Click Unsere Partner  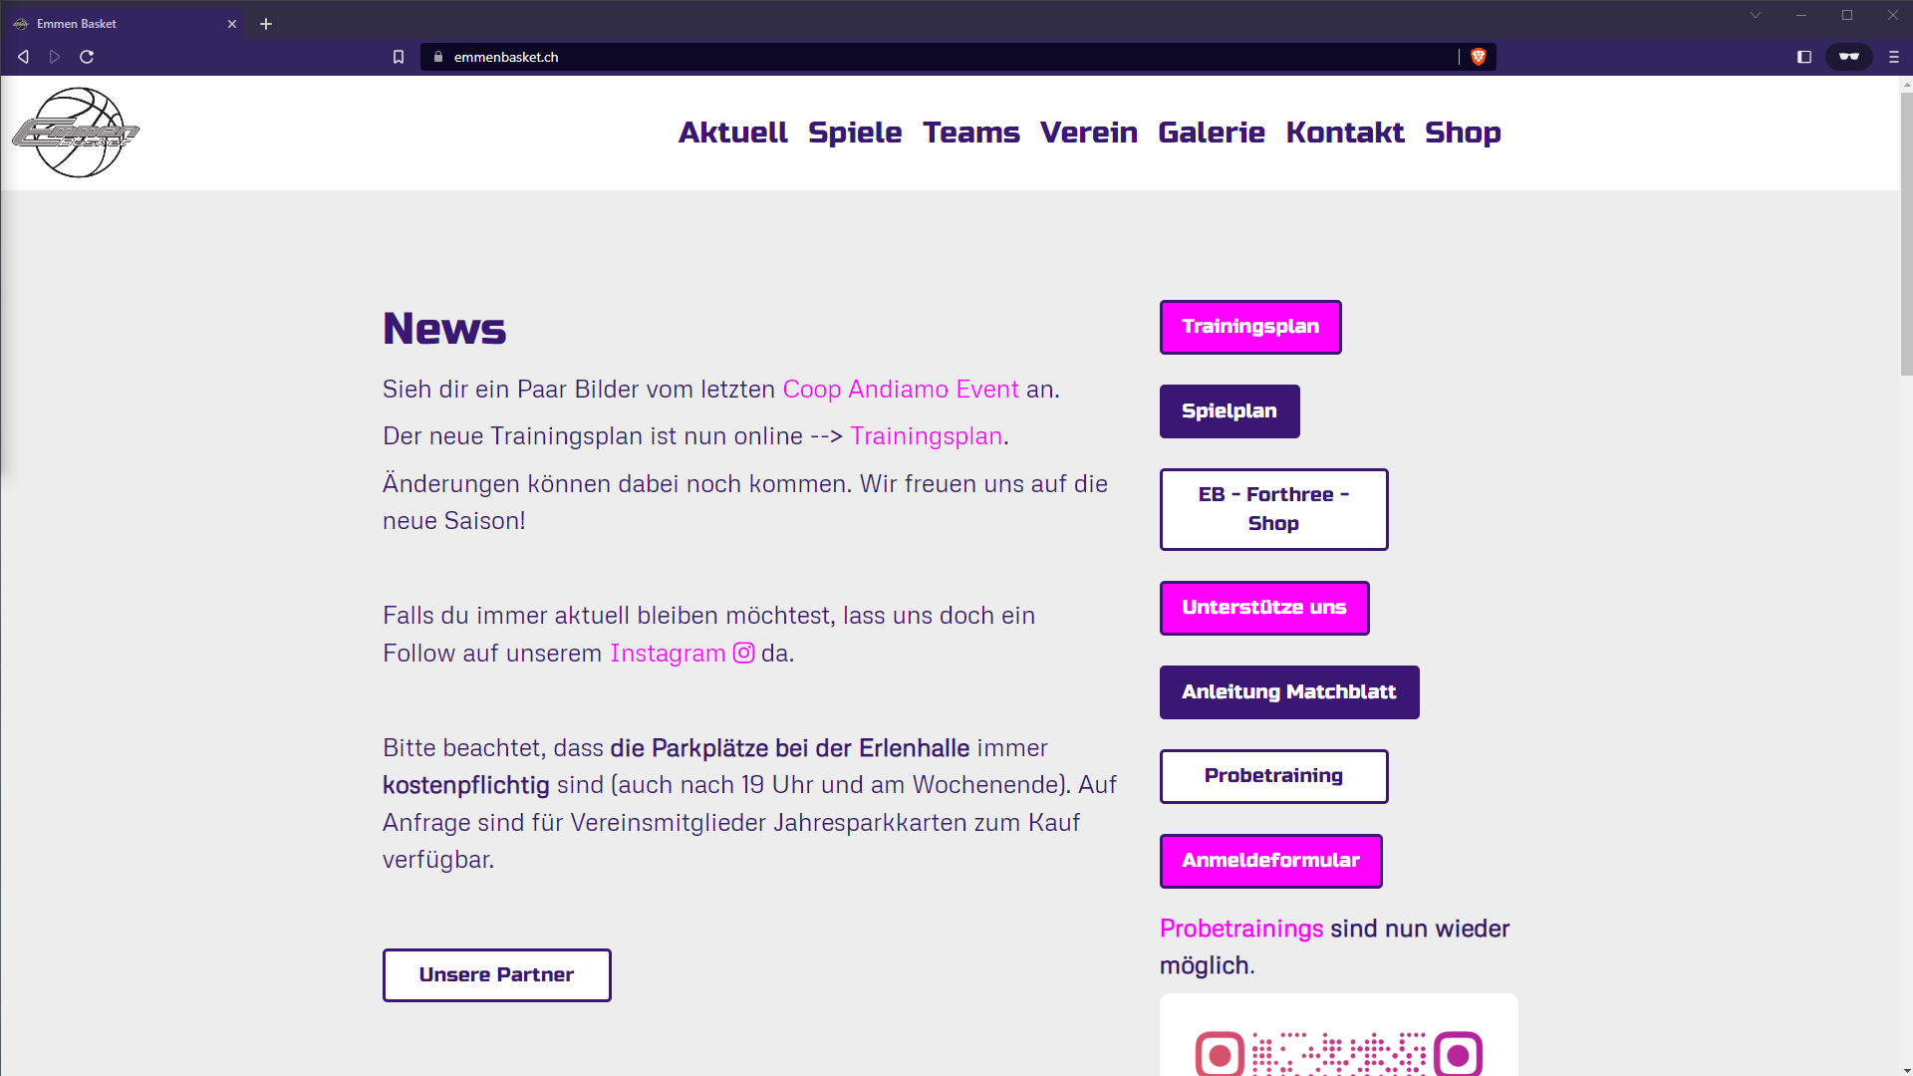pos(496,974)
